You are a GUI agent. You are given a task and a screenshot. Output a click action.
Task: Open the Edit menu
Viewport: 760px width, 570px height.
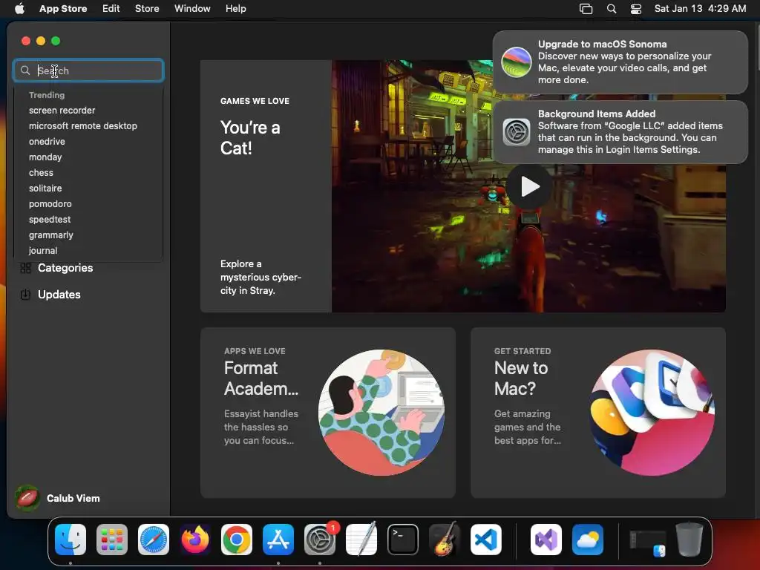111,9
